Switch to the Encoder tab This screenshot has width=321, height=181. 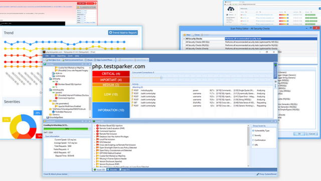tap(112, 170)
